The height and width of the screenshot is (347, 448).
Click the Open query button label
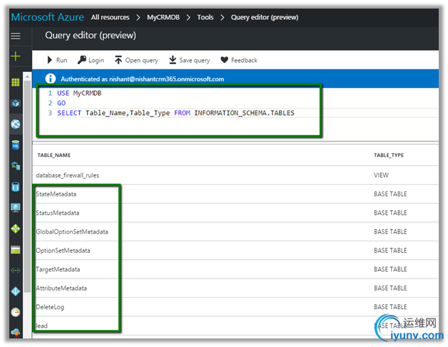click(142, 61)
